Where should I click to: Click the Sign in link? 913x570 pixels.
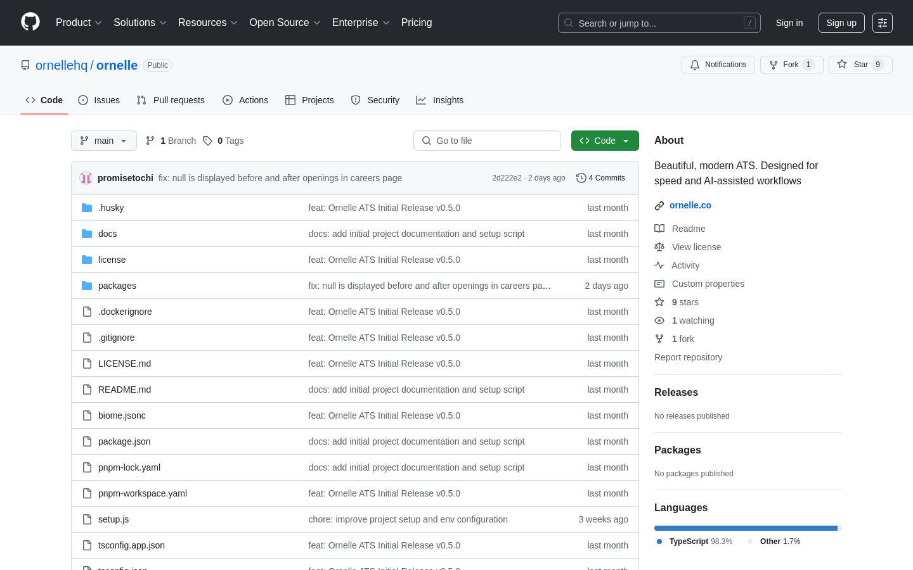tap(789, 23)
